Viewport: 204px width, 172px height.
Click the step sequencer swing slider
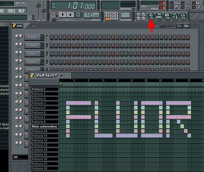tap(161, 26)
